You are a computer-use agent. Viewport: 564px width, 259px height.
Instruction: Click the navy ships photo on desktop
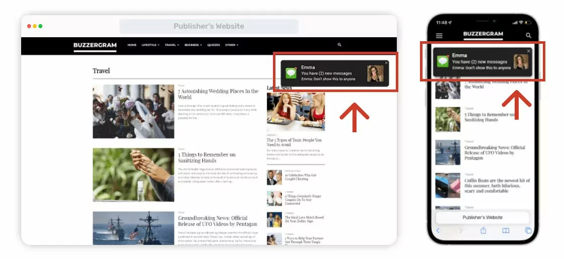pos(133,228)
